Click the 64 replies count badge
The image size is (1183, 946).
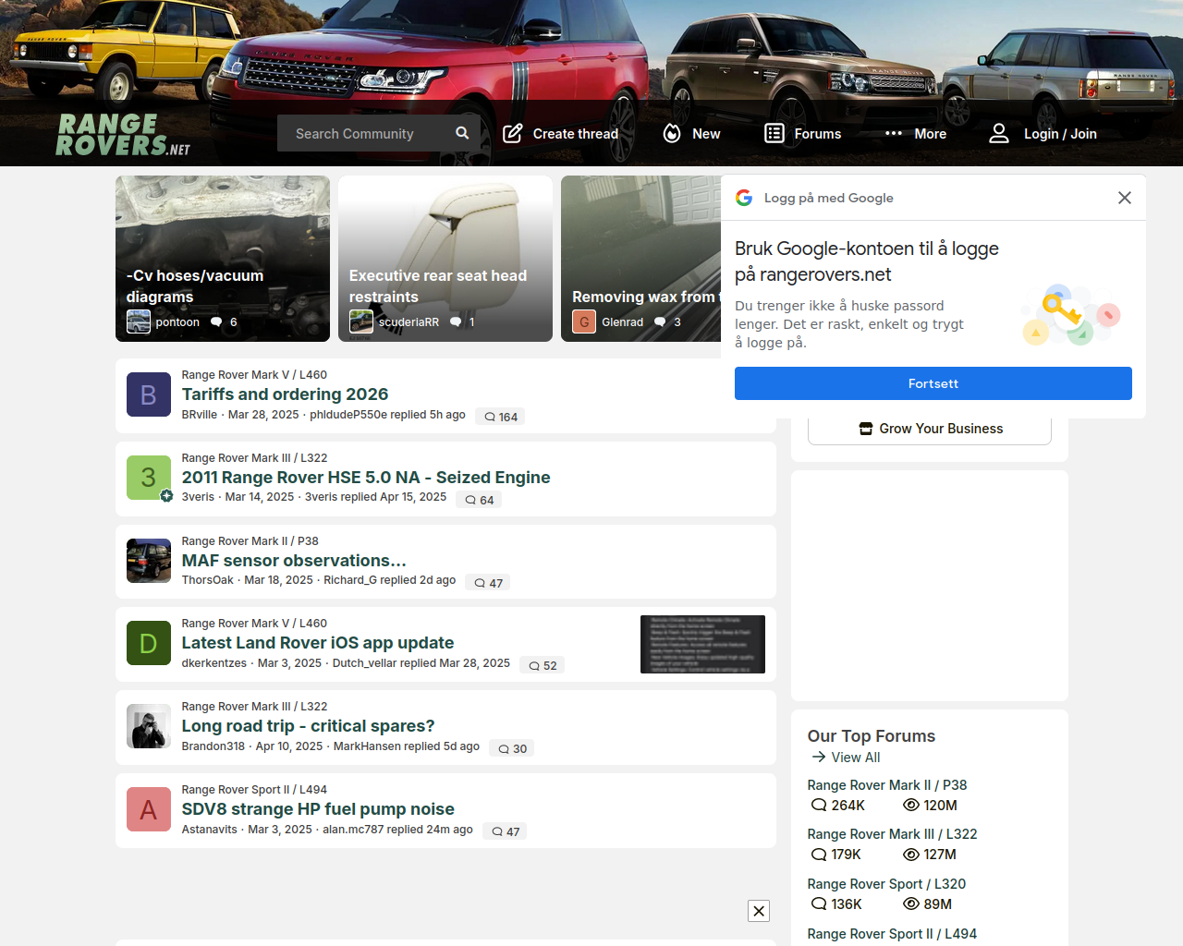(x=479, y=500)
